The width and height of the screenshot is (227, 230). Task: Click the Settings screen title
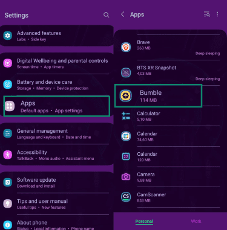click(x=16, y=15)
